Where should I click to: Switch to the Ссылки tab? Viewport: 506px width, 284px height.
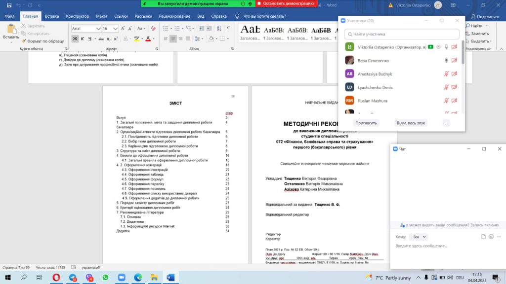121,16
